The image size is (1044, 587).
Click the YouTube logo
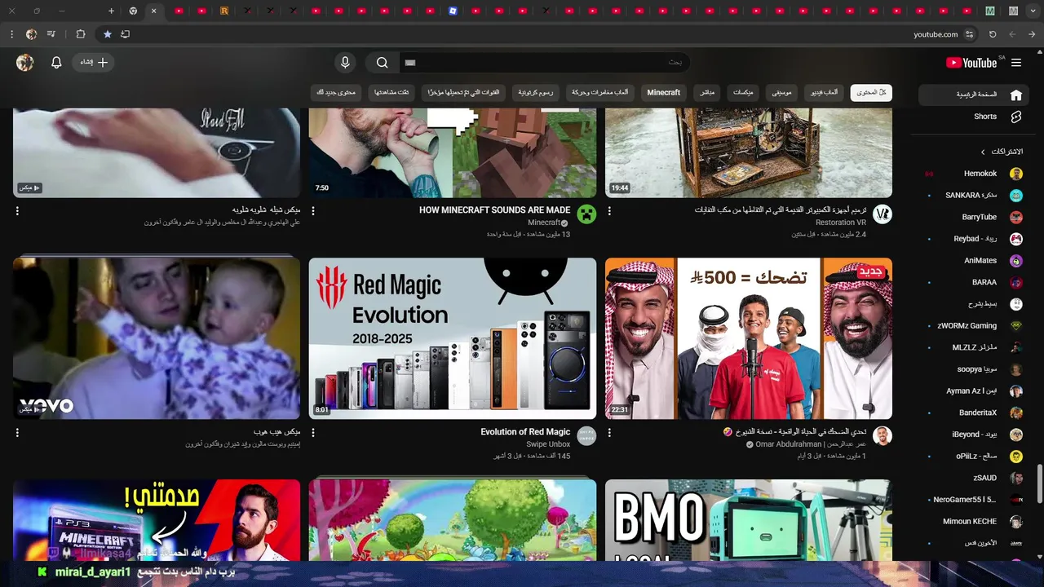click(972, 63)
